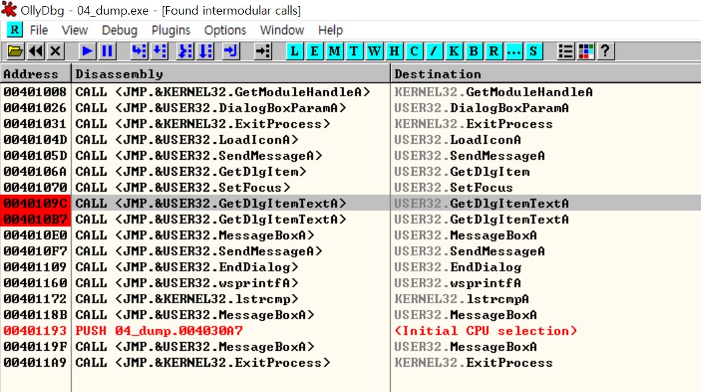The image size is (701, 392).
Task: Select the CALL GetDlgItem row at 0040106A
Action: click(x=351, y=171)
